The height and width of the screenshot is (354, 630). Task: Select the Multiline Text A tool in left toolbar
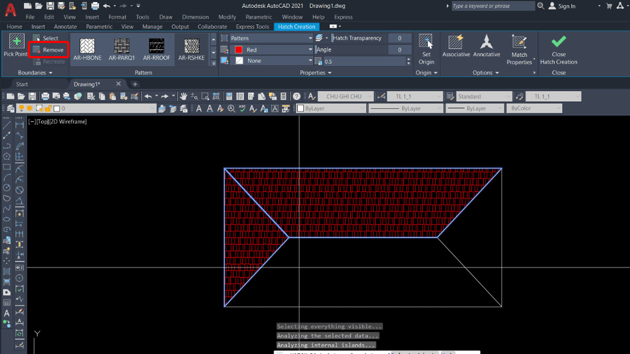click(x=7, y=313)
